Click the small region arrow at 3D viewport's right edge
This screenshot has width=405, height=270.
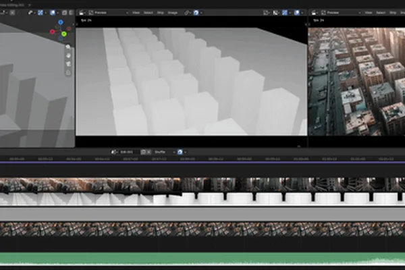[x=74, y=24]
